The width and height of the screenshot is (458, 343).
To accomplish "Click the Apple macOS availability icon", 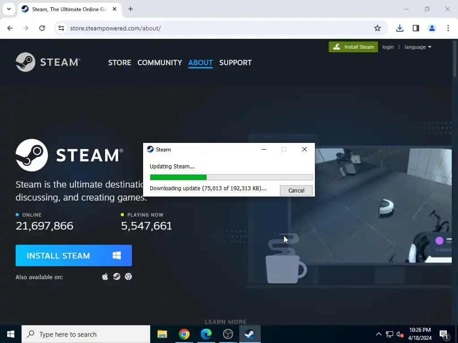I will coord(105,276).
